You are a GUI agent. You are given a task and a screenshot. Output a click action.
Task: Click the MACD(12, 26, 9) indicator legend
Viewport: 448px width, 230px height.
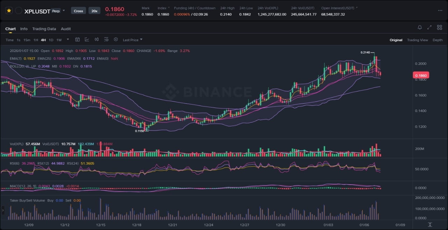pos(23,186)
